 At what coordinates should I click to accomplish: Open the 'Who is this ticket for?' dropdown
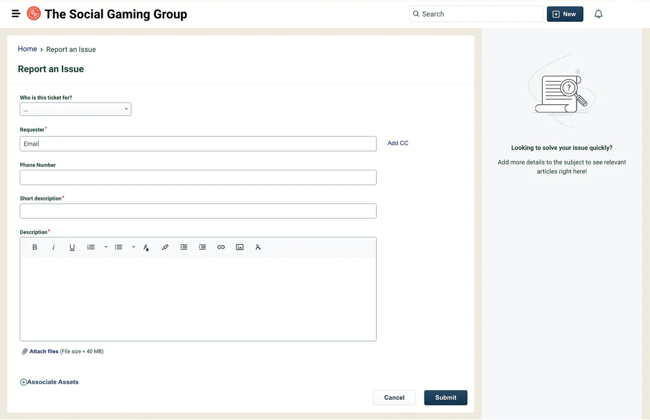(75, 109)
